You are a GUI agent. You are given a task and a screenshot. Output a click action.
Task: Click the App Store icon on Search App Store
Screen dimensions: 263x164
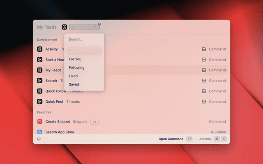40,132
